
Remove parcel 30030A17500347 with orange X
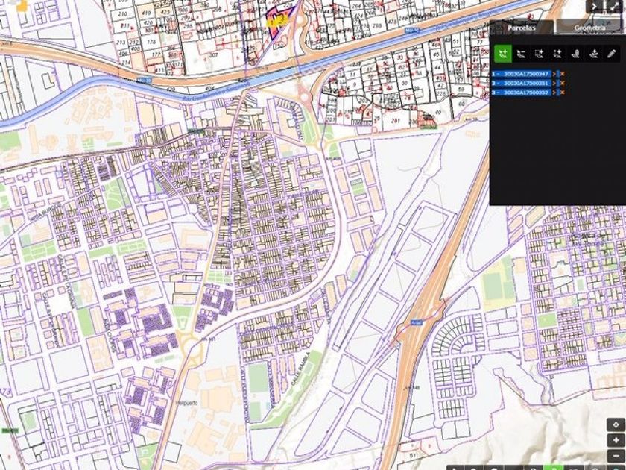(562, 74)
